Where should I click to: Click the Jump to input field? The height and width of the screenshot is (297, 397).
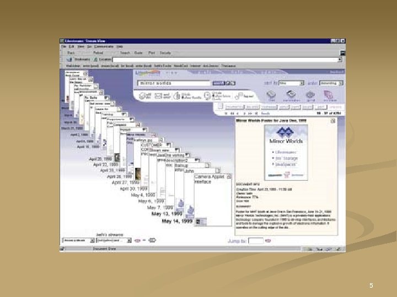[256, 241]
